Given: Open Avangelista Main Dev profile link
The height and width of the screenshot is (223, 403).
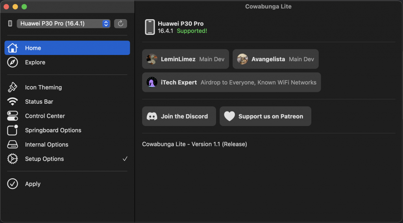Looking at the screenshot, I should click(275, 59).
